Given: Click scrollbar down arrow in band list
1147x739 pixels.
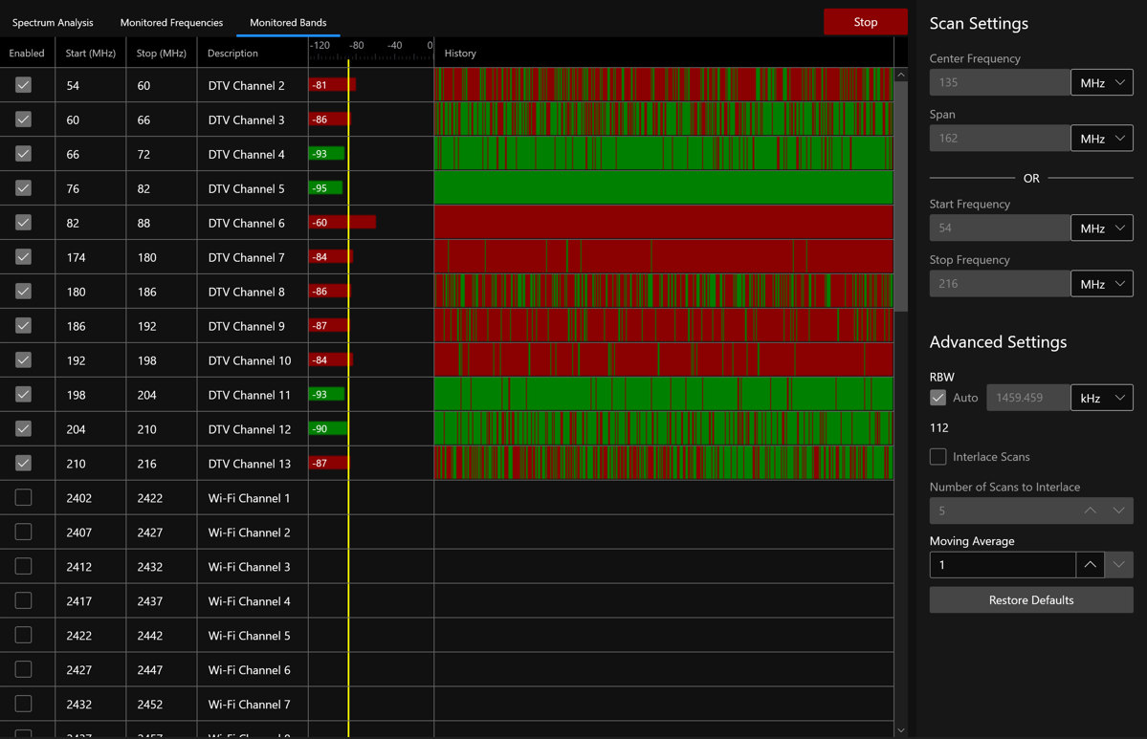Looking at the screenshot, I should click(x=901, y=730).
